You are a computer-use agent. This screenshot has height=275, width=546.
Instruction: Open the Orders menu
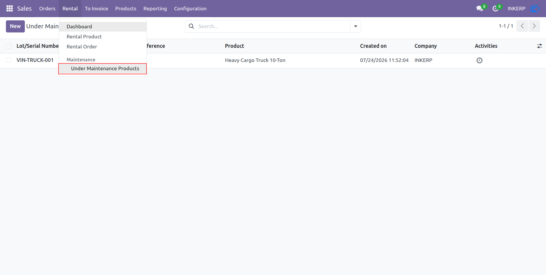click(47, 9)
